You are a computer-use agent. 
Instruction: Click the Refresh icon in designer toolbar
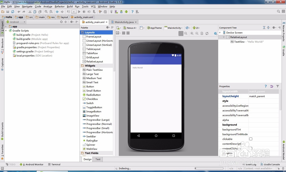click(207, 33)
